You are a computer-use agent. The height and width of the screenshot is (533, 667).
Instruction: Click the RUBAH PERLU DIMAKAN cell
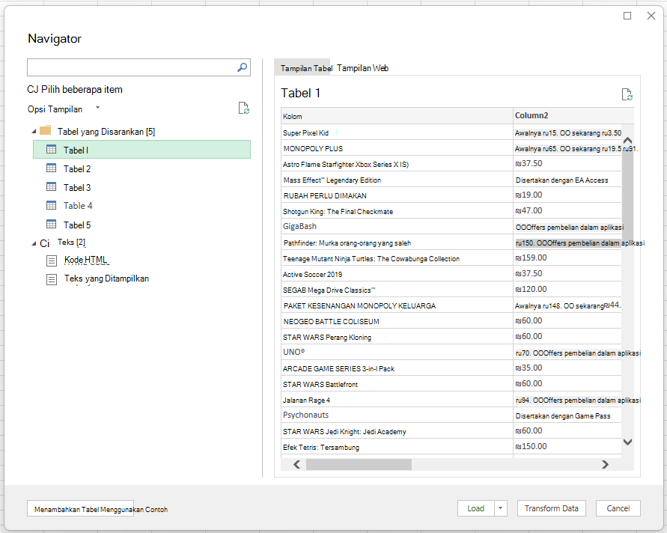pyautogui.click(x=397, y=195)
